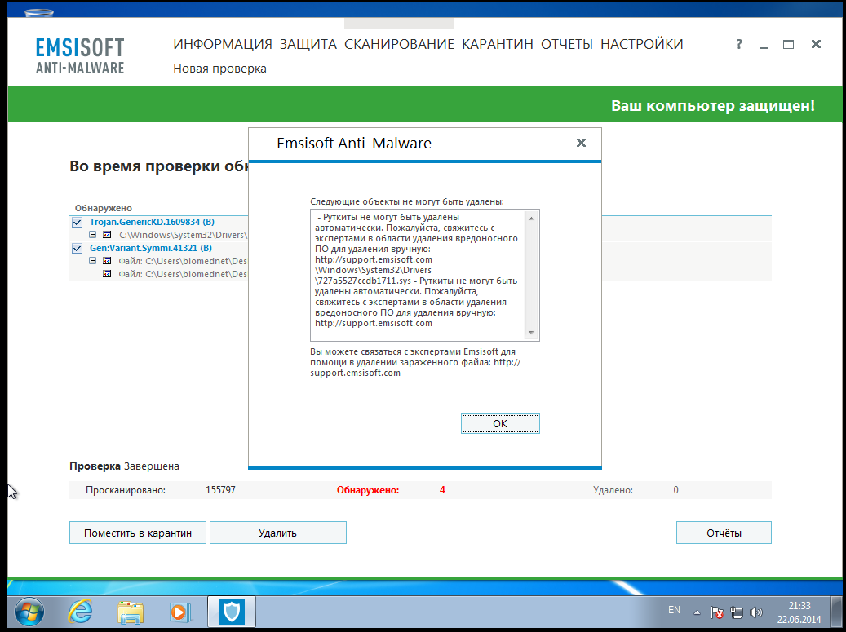Open the НАСТРОЙКИ section
846x632 pixels.
tap(642, 44)
